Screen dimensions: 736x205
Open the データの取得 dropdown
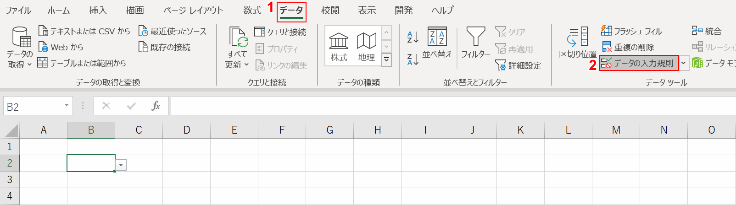click(x=20, y=48)
